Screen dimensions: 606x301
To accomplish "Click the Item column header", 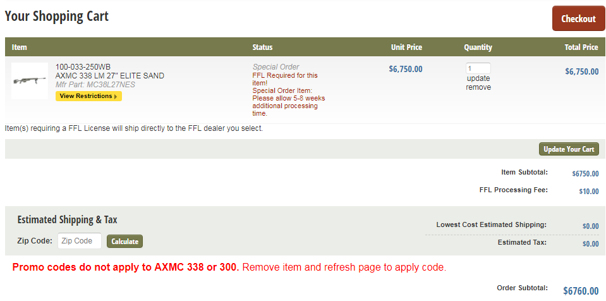I will pyautogui.click(x=20, y=47).
